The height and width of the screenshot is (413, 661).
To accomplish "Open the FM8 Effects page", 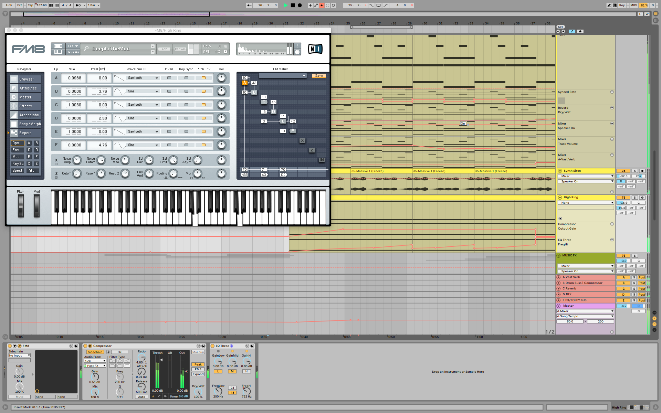I will tap(26, 106).
